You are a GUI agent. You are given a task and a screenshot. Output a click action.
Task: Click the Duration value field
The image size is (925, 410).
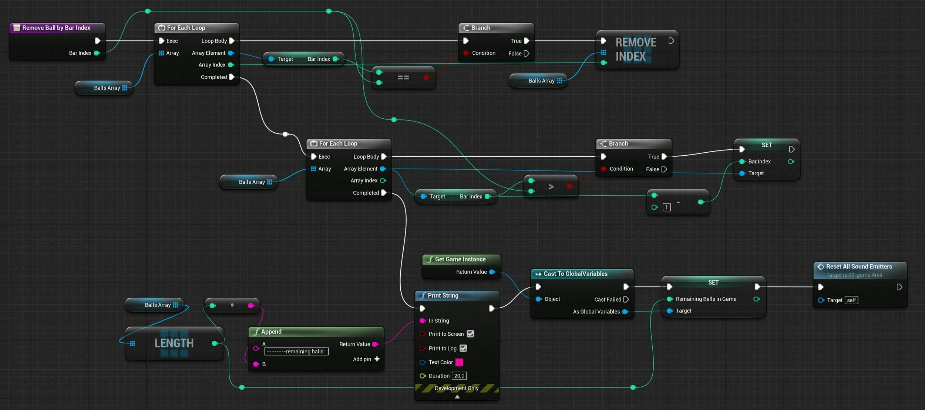459,376
